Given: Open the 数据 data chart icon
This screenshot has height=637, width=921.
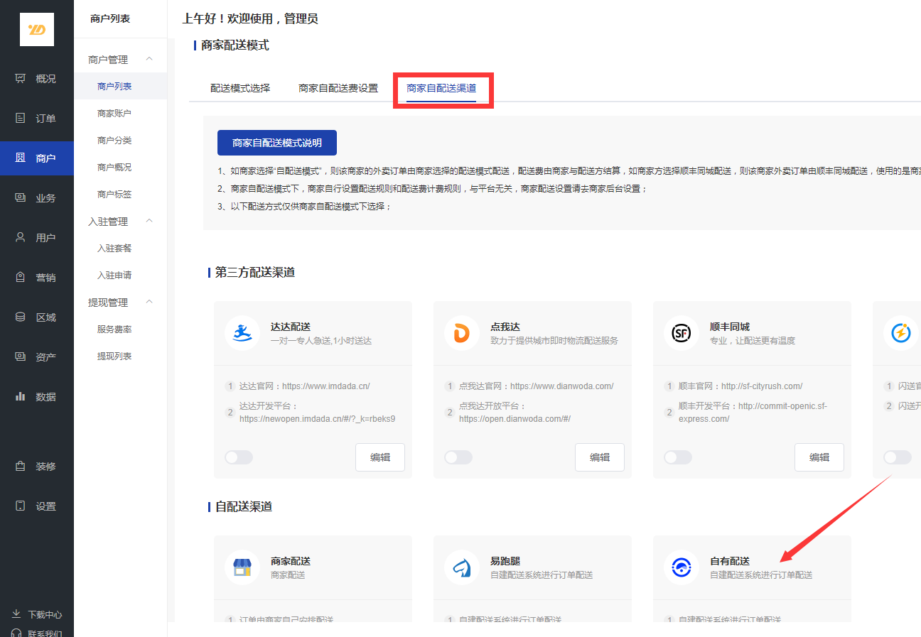Looking at the screenshot, I should (21, 396).
